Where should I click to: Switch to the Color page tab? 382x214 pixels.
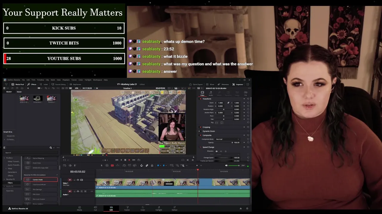(x=143, y=208)
